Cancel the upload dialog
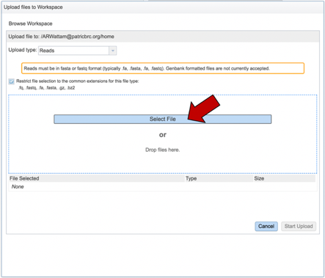Screen dimensions: 325x278 [266, 226]
